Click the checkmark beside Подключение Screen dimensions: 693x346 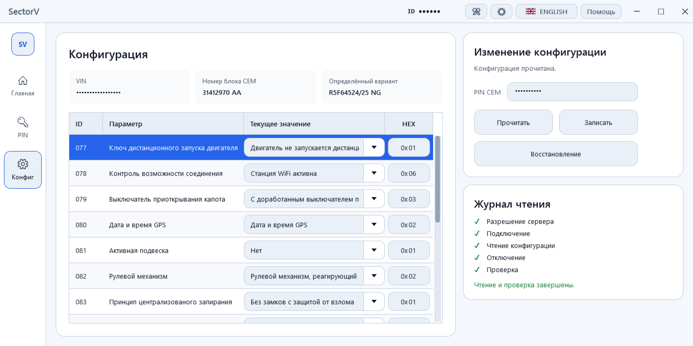pyautogui.click(x=477, y=234)
